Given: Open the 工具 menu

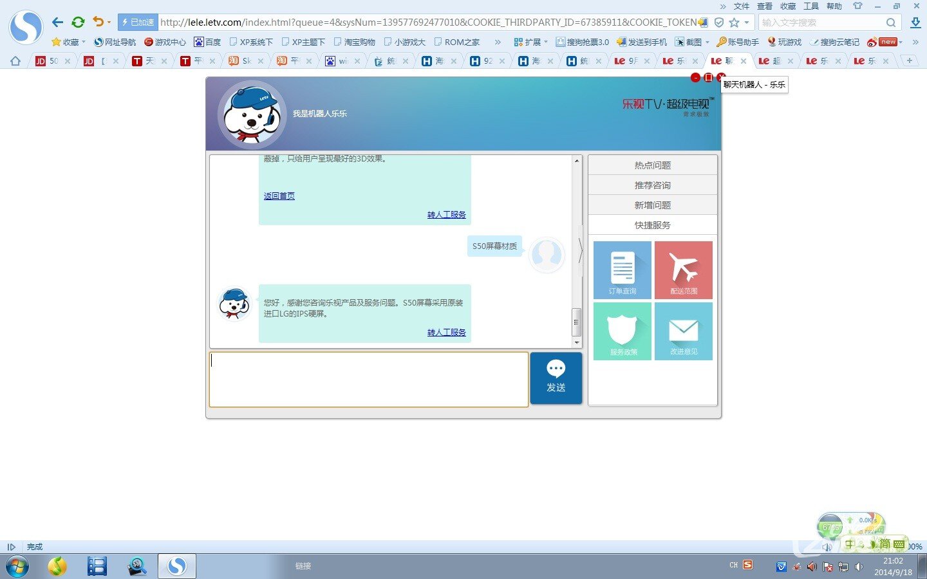Looking at the screenshot, I should click(811, 6).
